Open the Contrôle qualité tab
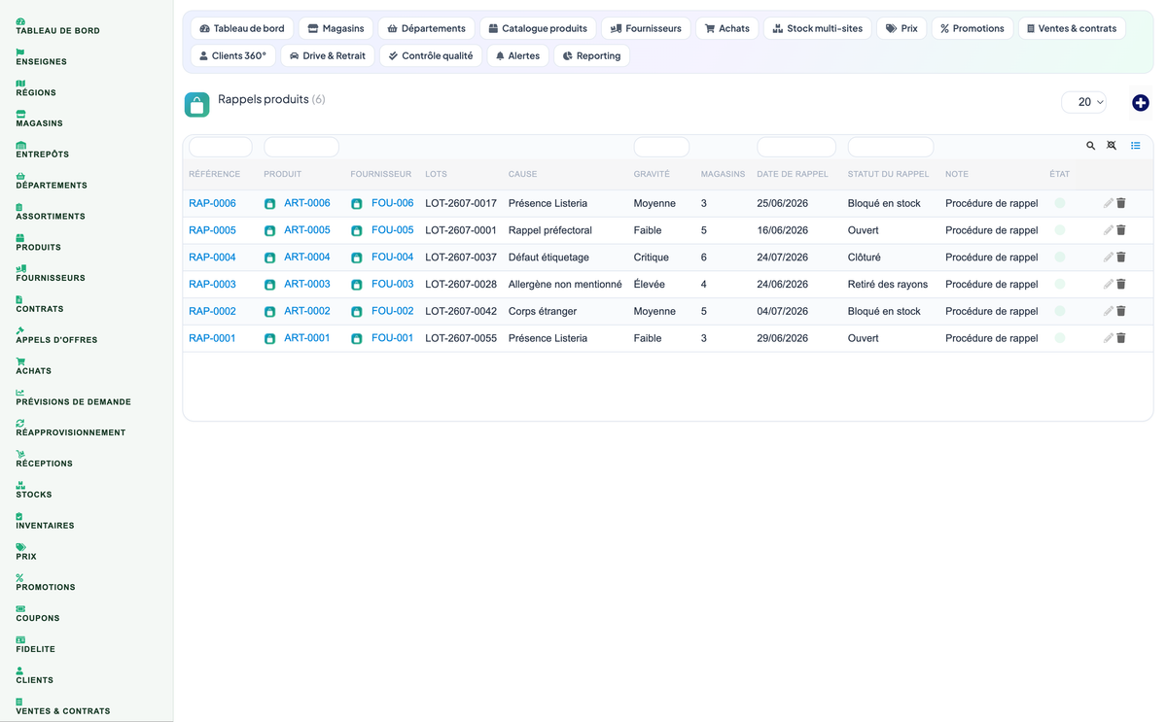Image resolution: width=1167 pixels, height=722 pixels. click(x=431, y=55)
